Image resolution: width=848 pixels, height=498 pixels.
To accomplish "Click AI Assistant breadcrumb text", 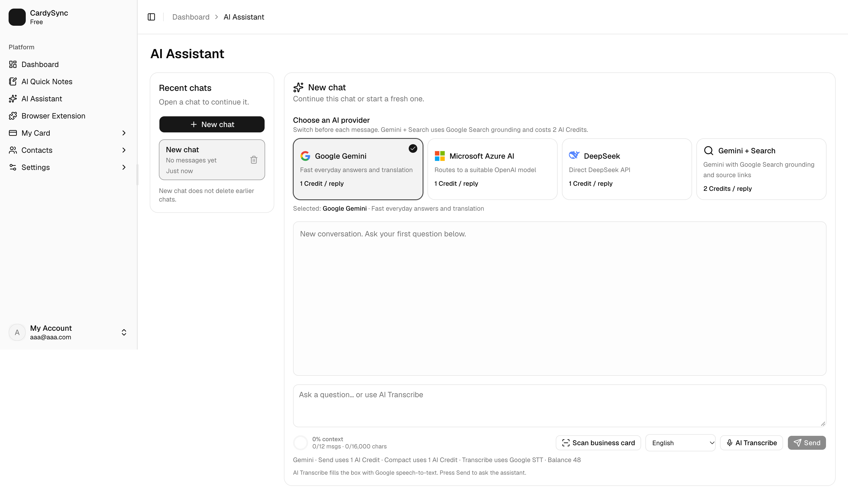I will 244,17.
